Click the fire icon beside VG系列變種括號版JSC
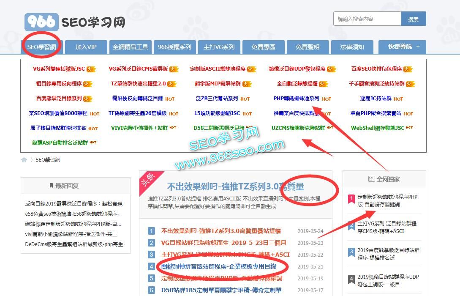 click(x=91, y=69)
